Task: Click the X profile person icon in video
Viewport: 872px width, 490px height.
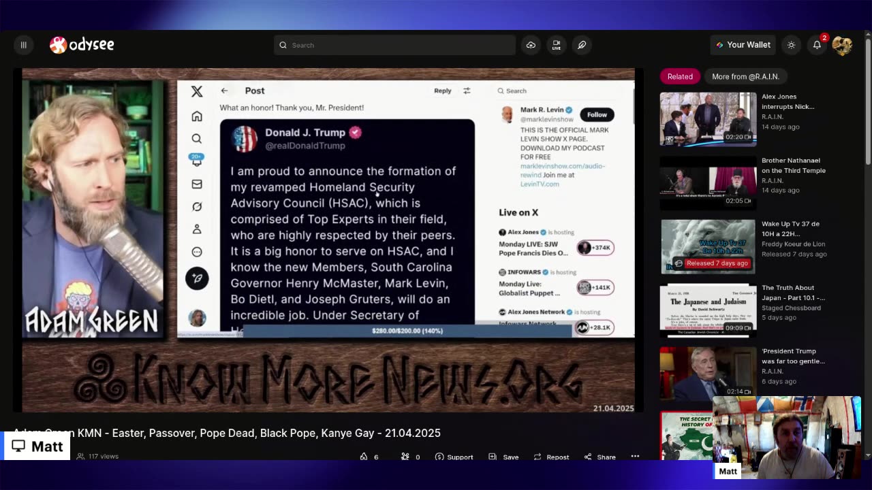Action: coord(197,229)
